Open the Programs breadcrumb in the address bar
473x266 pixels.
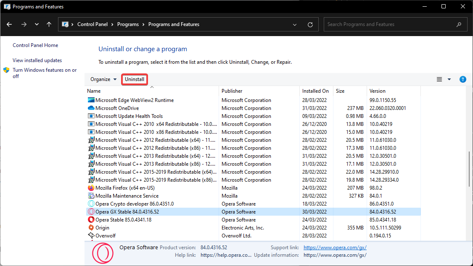[128, 24]
